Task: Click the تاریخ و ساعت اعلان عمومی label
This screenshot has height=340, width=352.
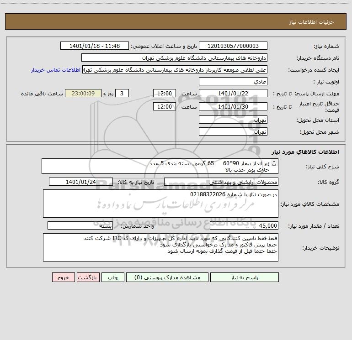Action: (164, 46)
